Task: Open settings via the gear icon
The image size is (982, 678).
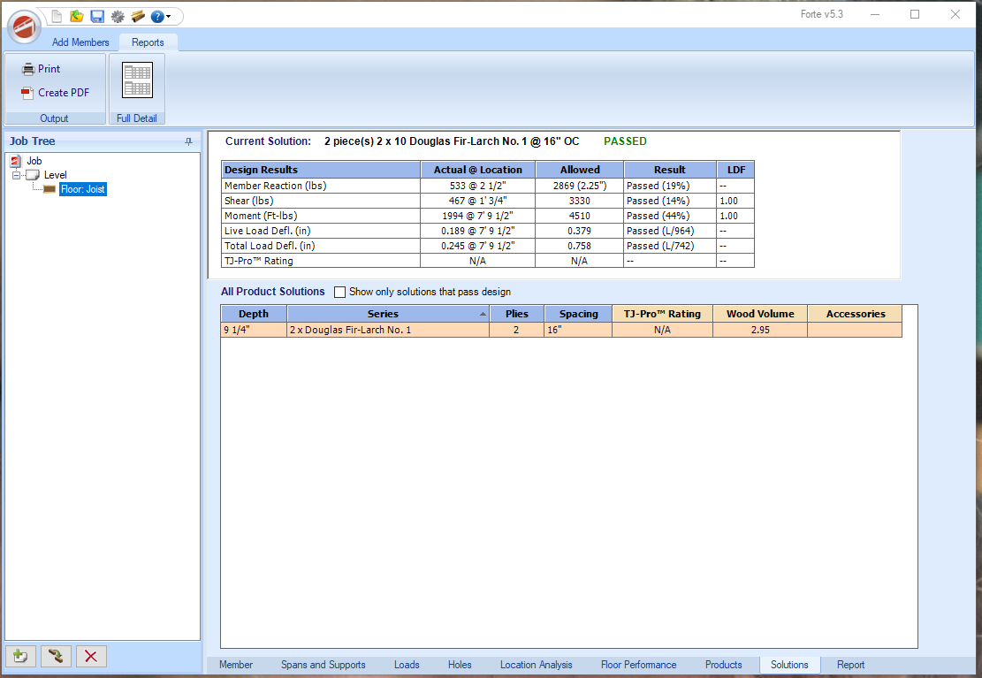Action: point(118,16)
